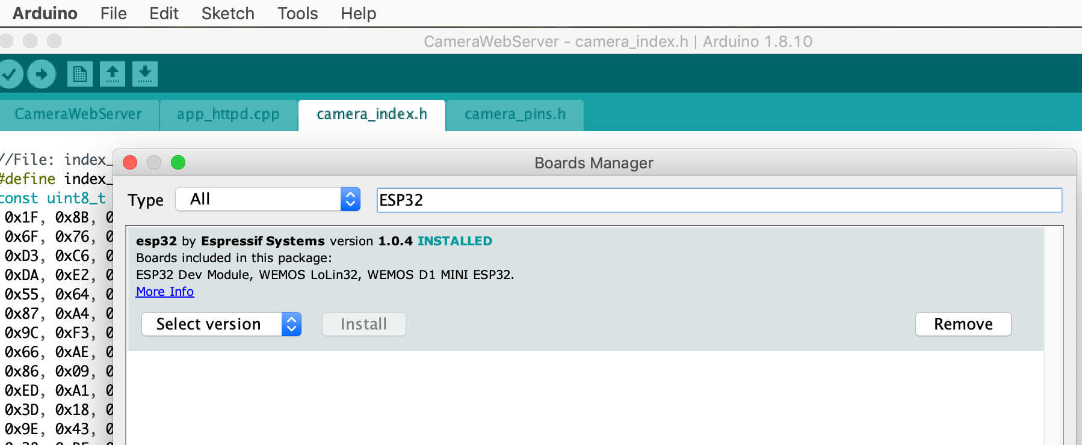The height and width of the screenshot is (445, 1082).
Task: Click the code line starting 0x6F, 0x76
Action: pos(58,236)
